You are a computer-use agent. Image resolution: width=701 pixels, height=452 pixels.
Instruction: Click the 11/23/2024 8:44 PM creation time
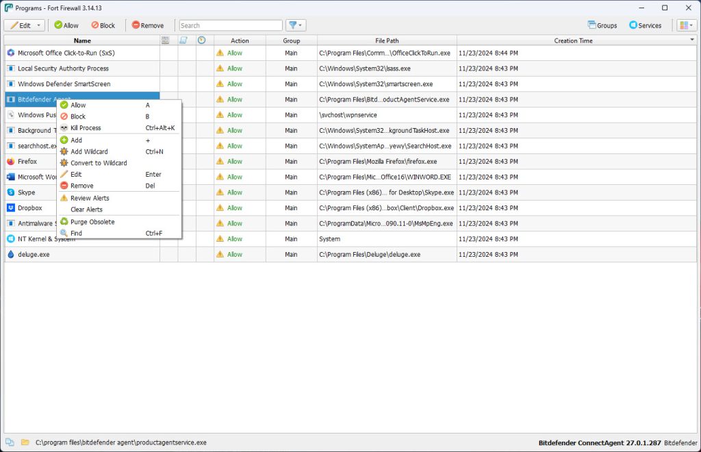488,53
